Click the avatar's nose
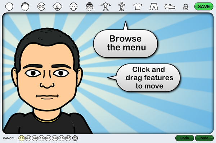This screenshot has height=143, width=216. (47, 85)
